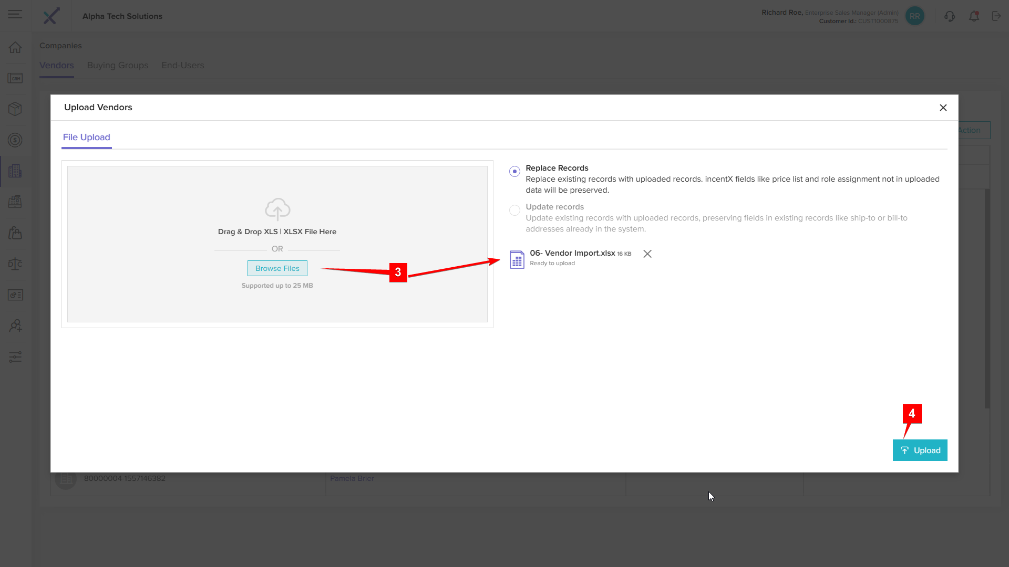Switch to the End-Users tab
This screenshot has height=567, width=1009.
coord(182,65)
